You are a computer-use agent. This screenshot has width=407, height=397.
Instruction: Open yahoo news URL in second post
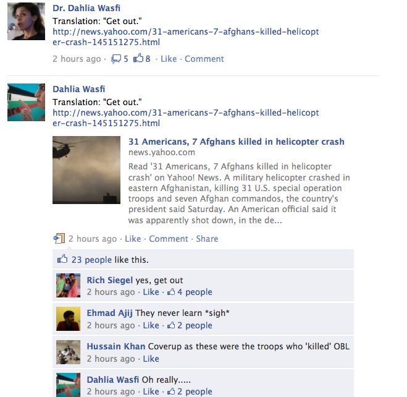186,118
